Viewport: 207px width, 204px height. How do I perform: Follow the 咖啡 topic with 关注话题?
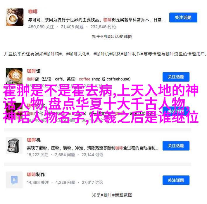[x=183, y=17]
